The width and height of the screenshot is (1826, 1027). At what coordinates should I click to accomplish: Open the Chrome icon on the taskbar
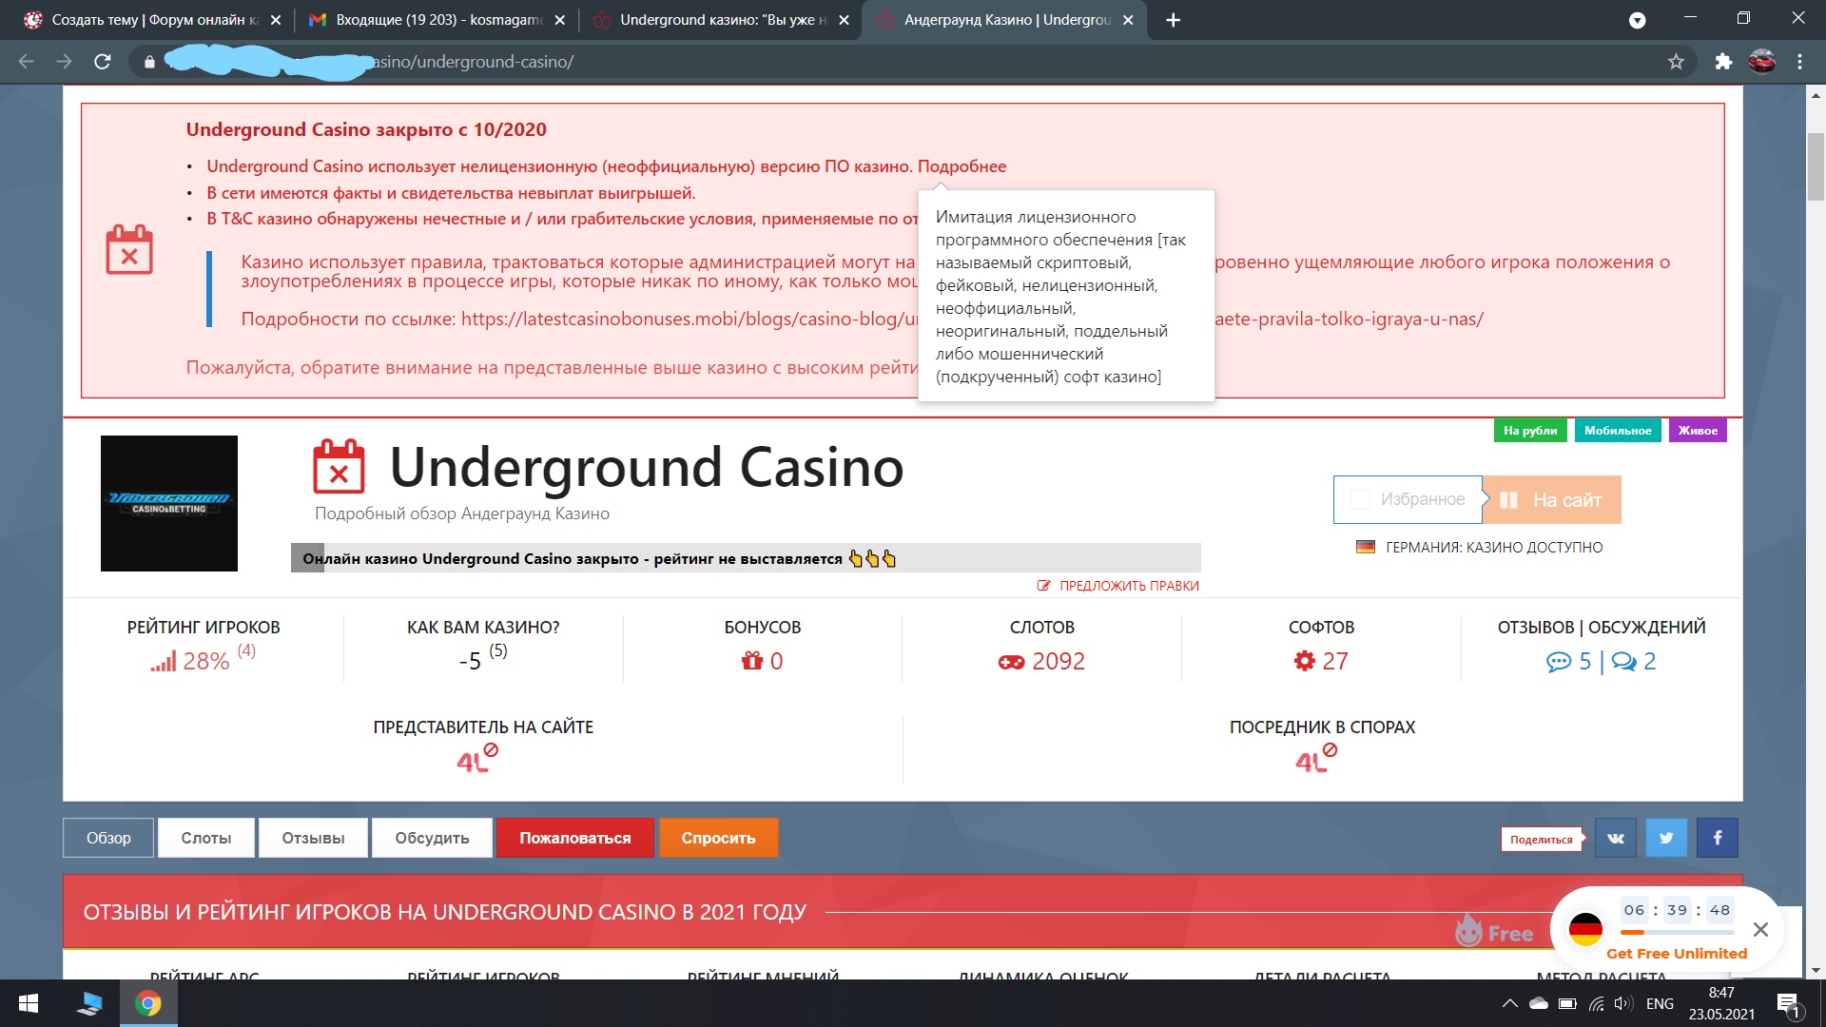(148, 1003)
